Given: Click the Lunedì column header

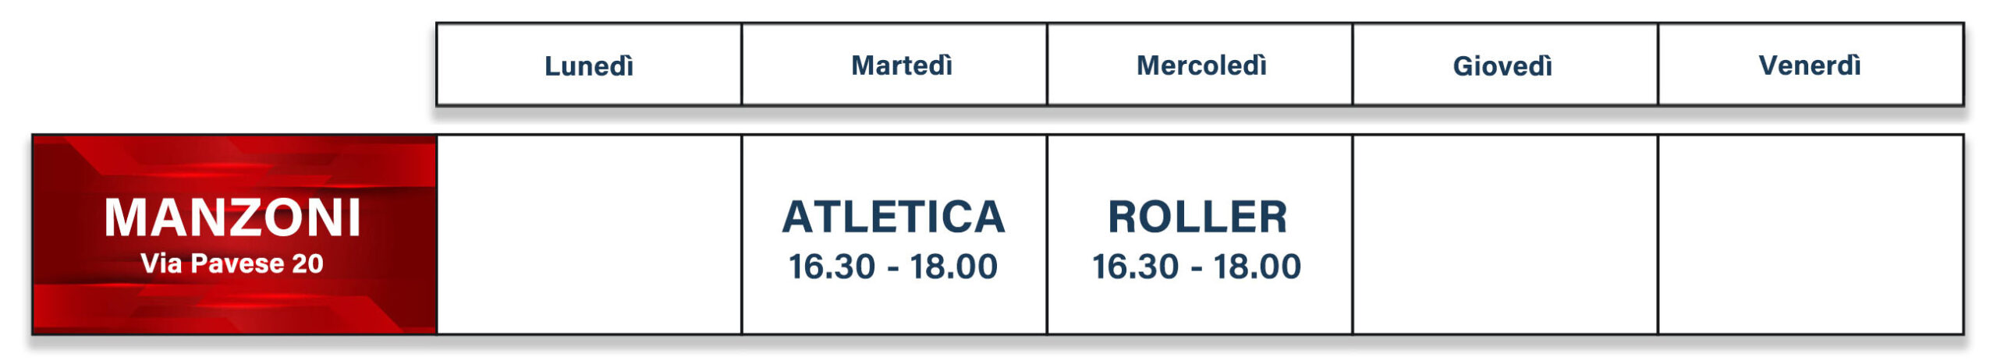Looking at the screenshot, I should 589,65.
